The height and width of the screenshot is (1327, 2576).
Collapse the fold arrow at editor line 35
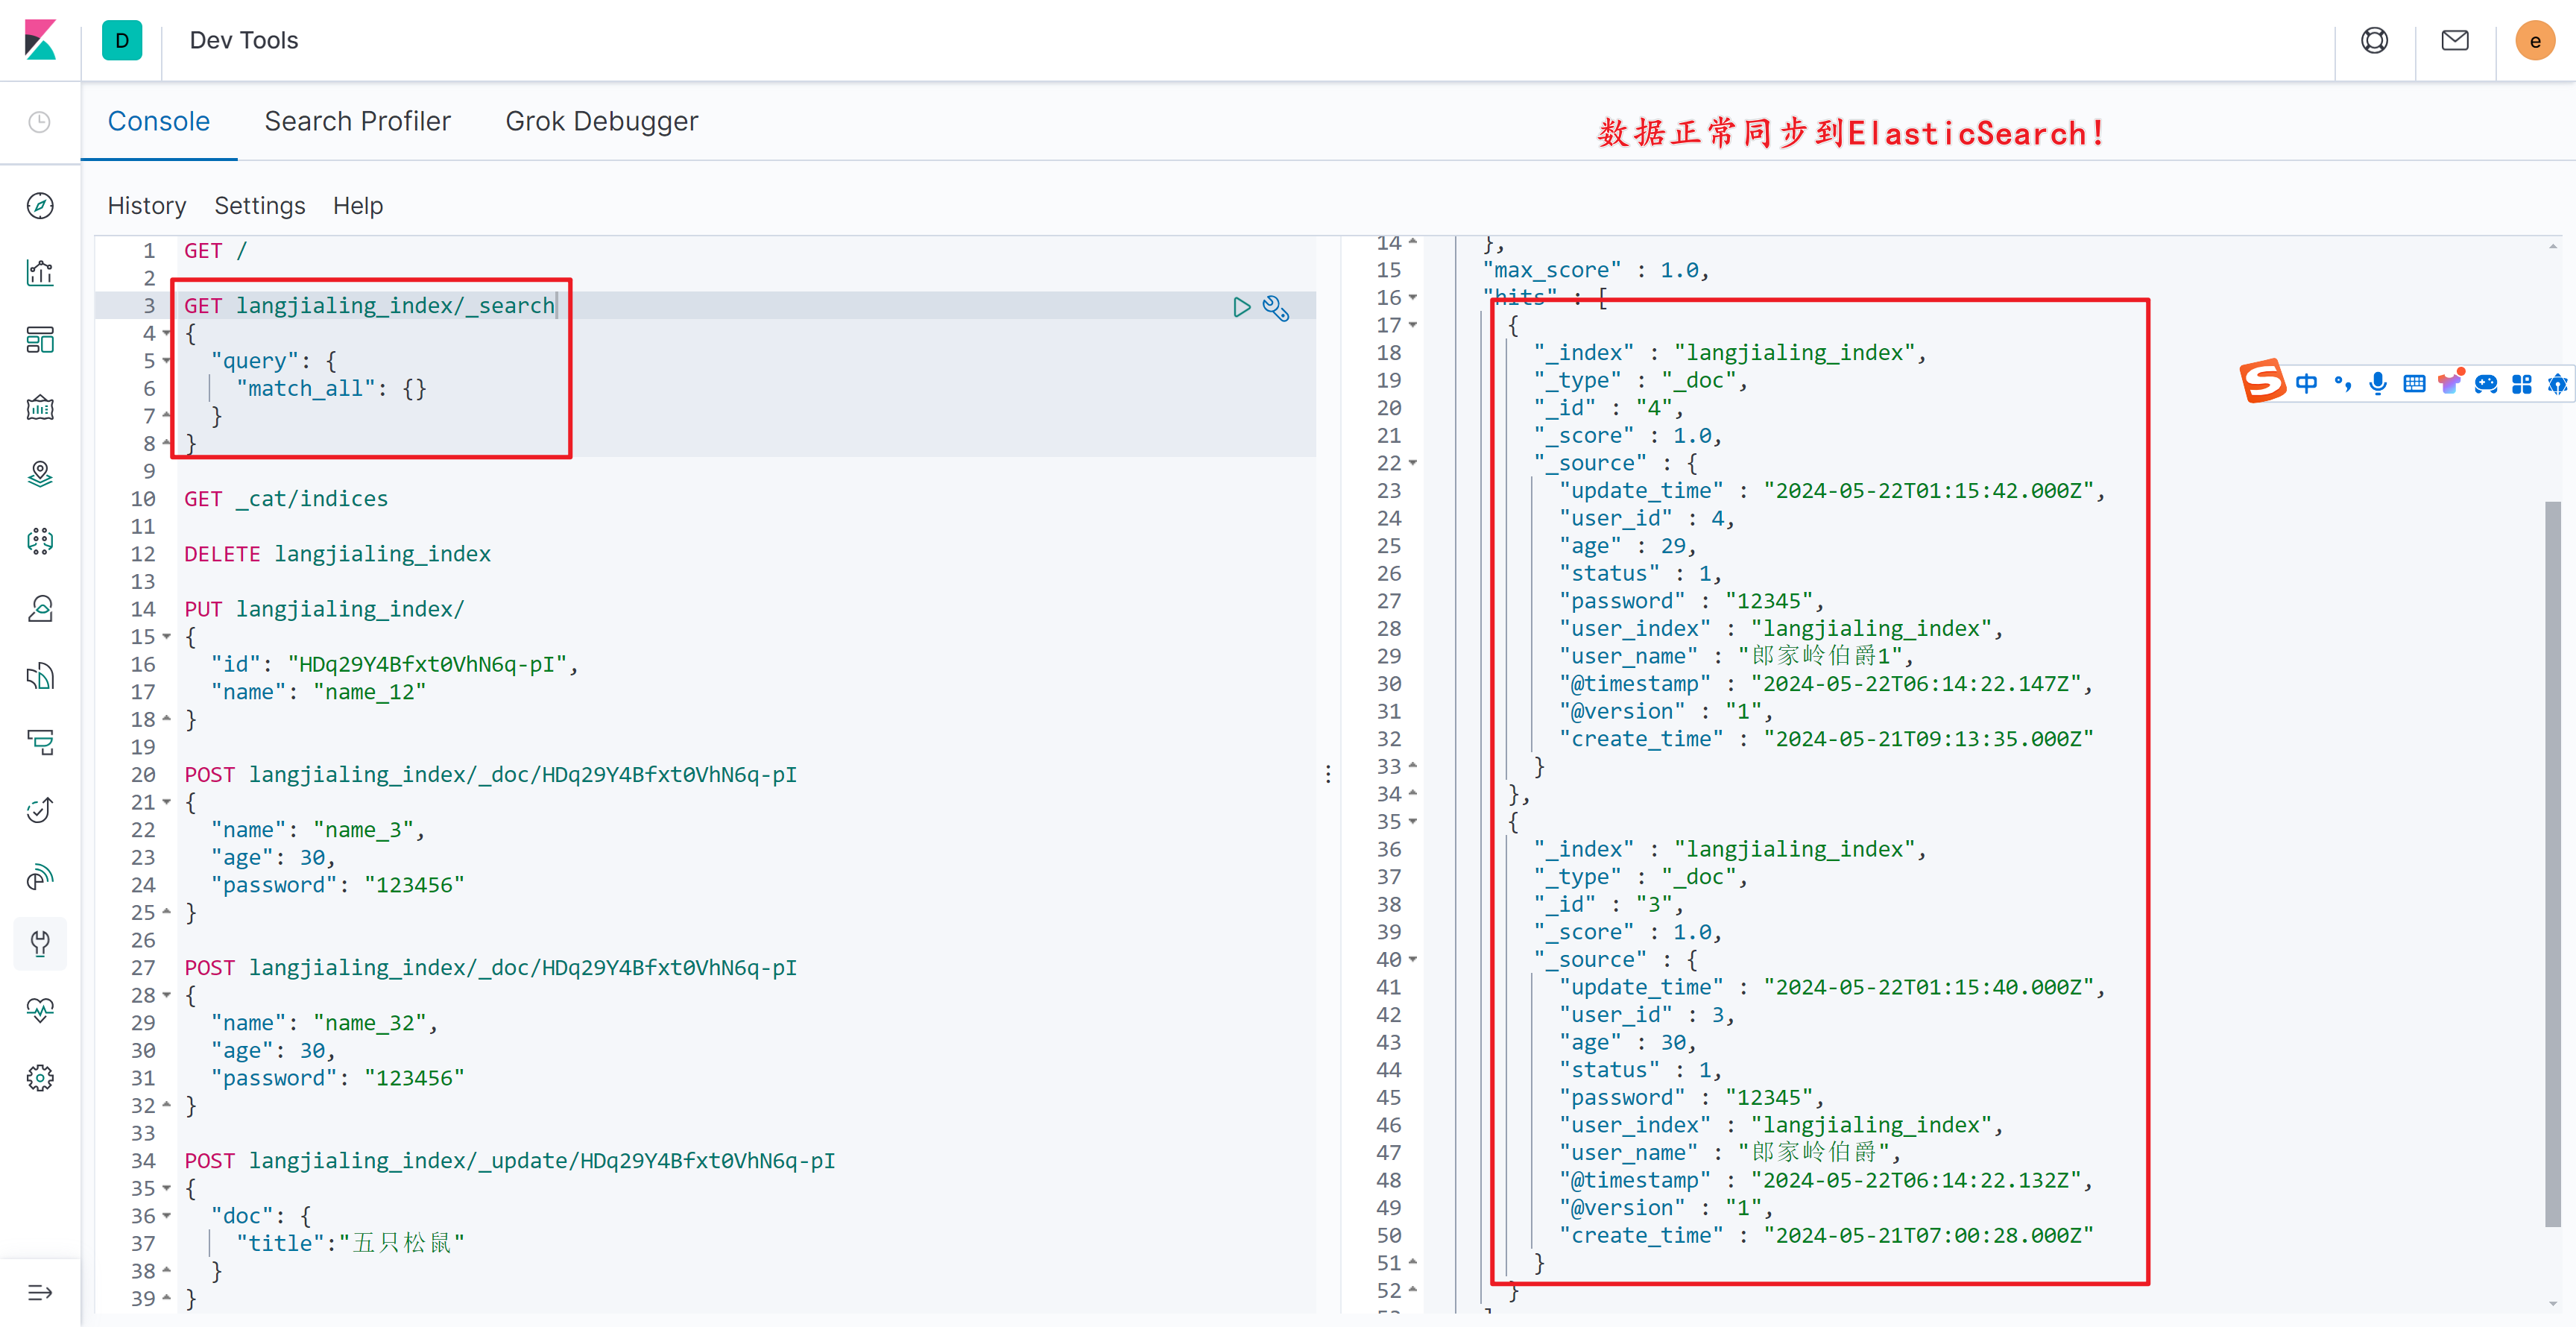(x=167, y=1188)
